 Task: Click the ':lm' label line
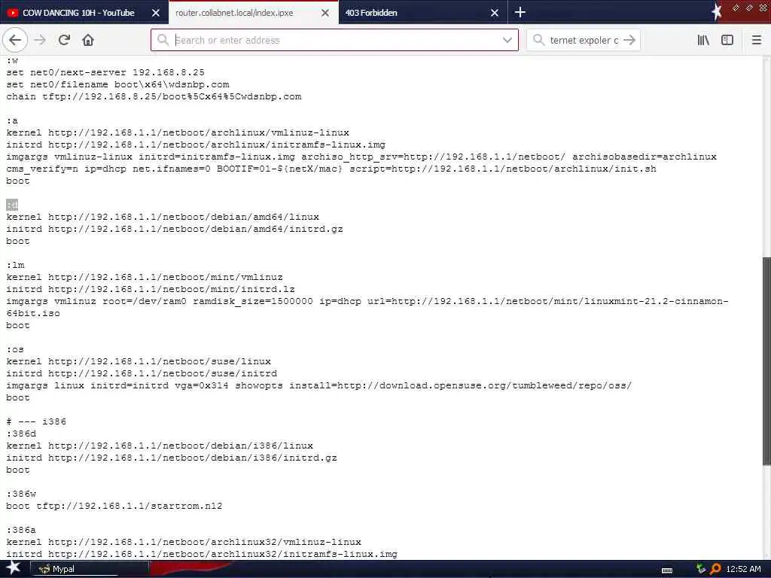pyautogui.click(x=15, y=265)
